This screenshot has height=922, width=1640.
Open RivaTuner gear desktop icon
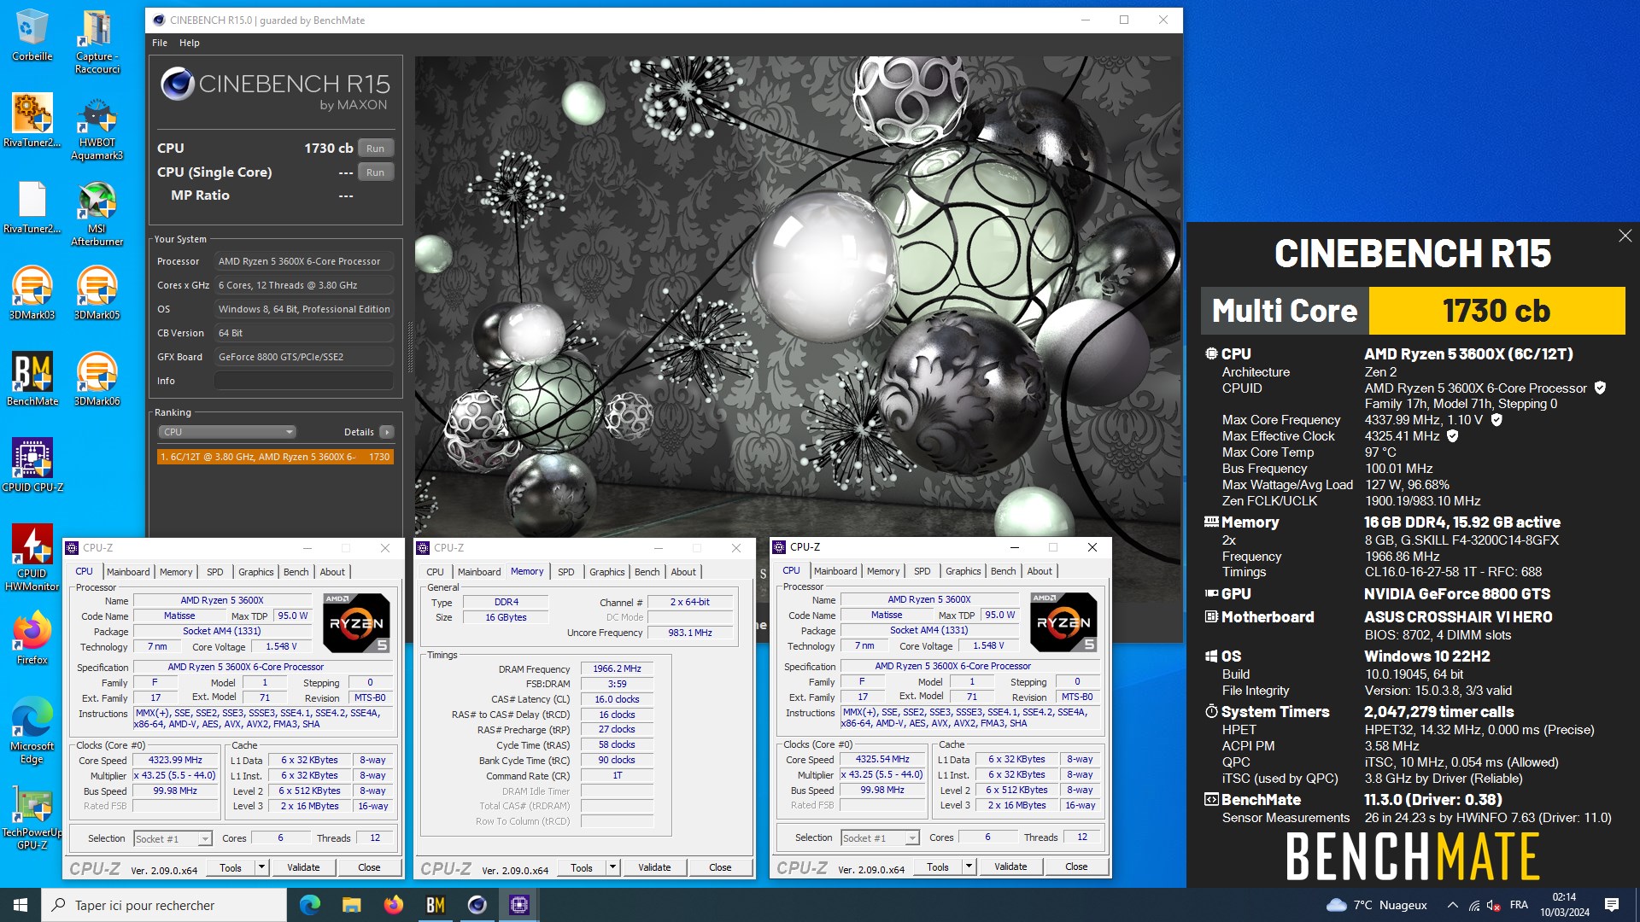click(32, 121)
